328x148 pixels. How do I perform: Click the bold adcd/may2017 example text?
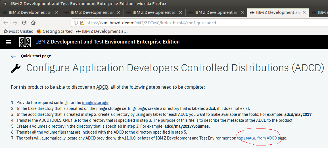298,114
